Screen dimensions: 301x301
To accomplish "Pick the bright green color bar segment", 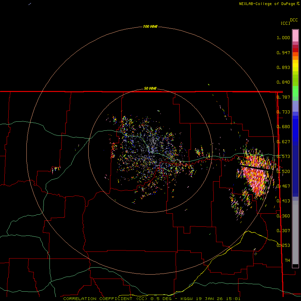I will tap(295, 91).
